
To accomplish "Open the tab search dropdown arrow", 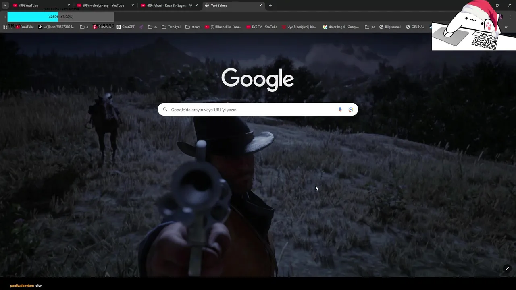I will (5, 6).
